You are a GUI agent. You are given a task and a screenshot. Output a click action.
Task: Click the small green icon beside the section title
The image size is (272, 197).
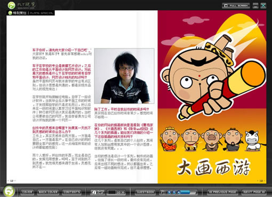10,13
